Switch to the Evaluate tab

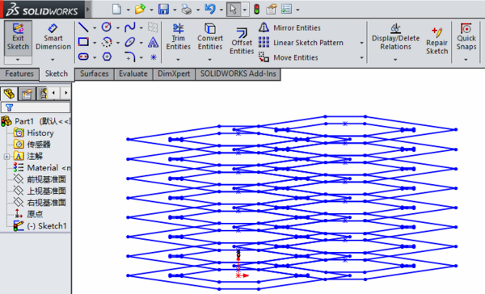pyautogui.click(x=133, y=73)
